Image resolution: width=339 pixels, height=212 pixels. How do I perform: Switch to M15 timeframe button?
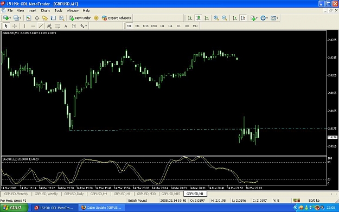coord(145,26)
